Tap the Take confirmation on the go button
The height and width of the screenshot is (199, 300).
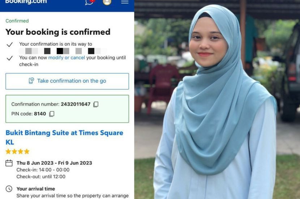(67, 81)
